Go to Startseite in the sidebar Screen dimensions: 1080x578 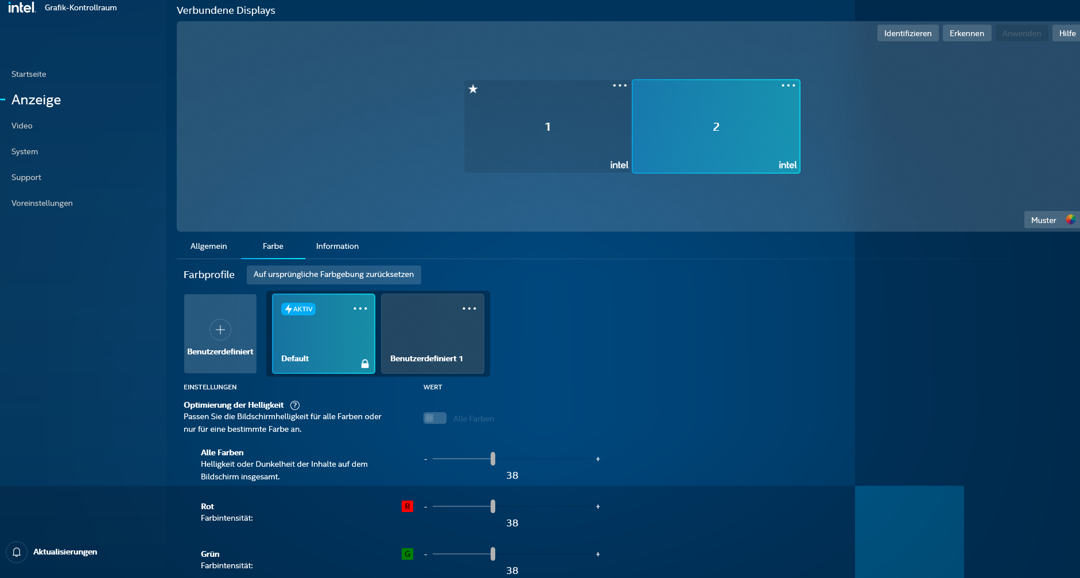click(29, 74)
